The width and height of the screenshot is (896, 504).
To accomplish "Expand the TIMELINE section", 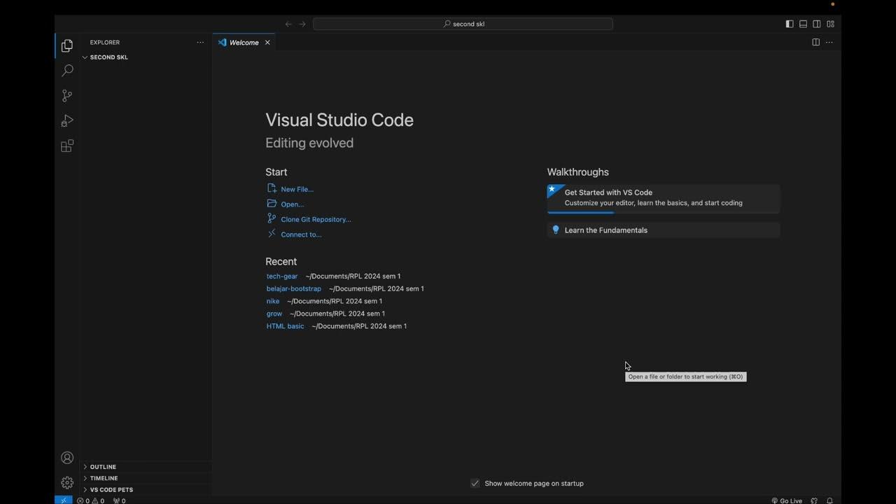I will pyautogui.click(x=146, y=478).
